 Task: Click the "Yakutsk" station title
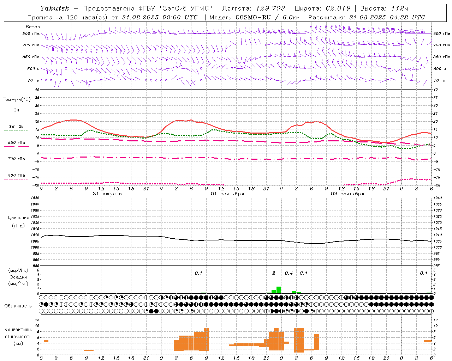click(54, 8)
